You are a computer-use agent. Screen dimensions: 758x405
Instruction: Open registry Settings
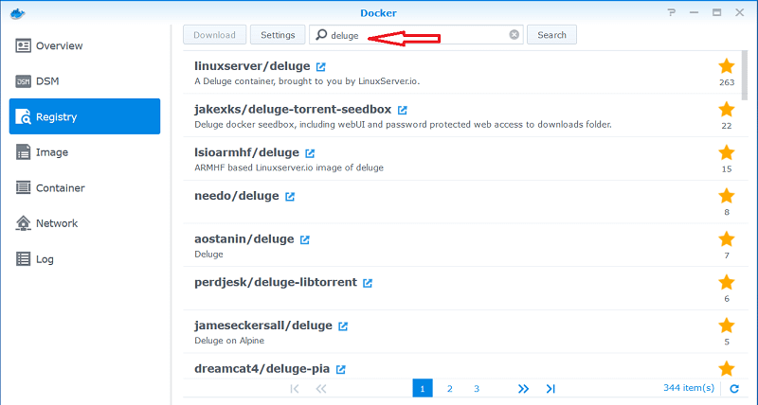[x=278, y=35]
